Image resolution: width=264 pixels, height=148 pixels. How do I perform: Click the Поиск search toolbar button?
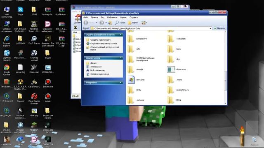120,23
